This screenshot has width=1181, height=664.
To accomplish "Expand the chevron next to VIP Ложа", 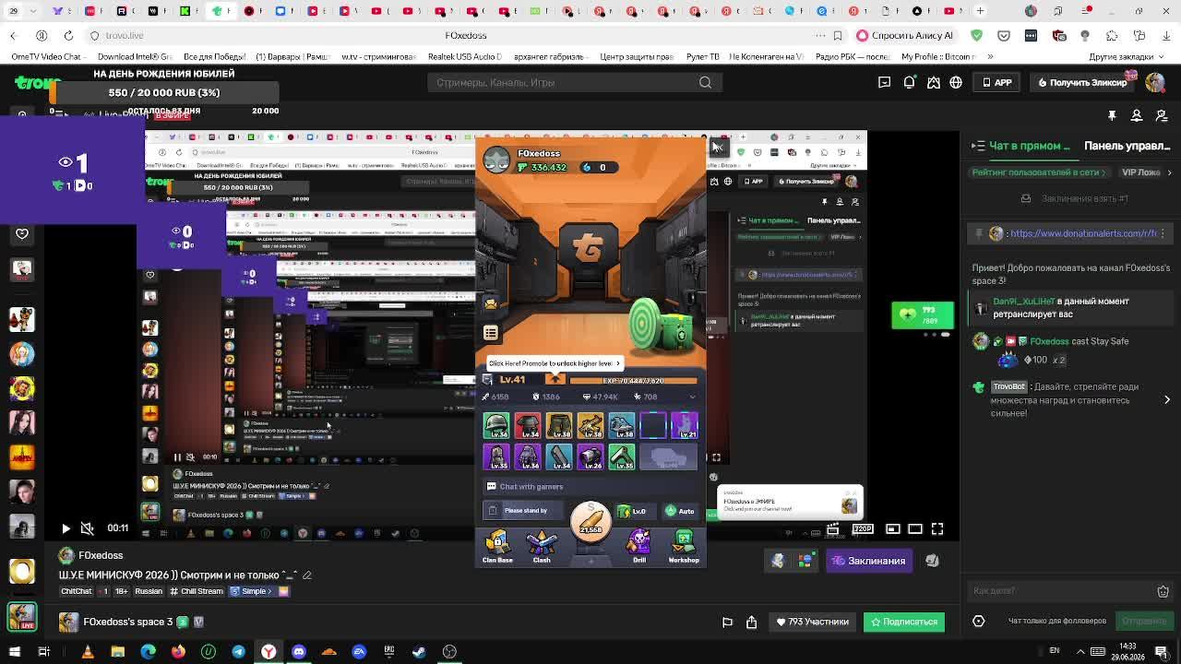I will click(x=1169, y=172).
